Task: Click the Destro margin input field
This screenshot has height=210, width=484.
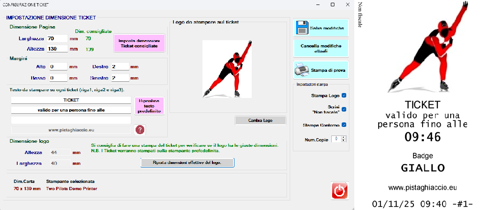Action: coord(119,67)
